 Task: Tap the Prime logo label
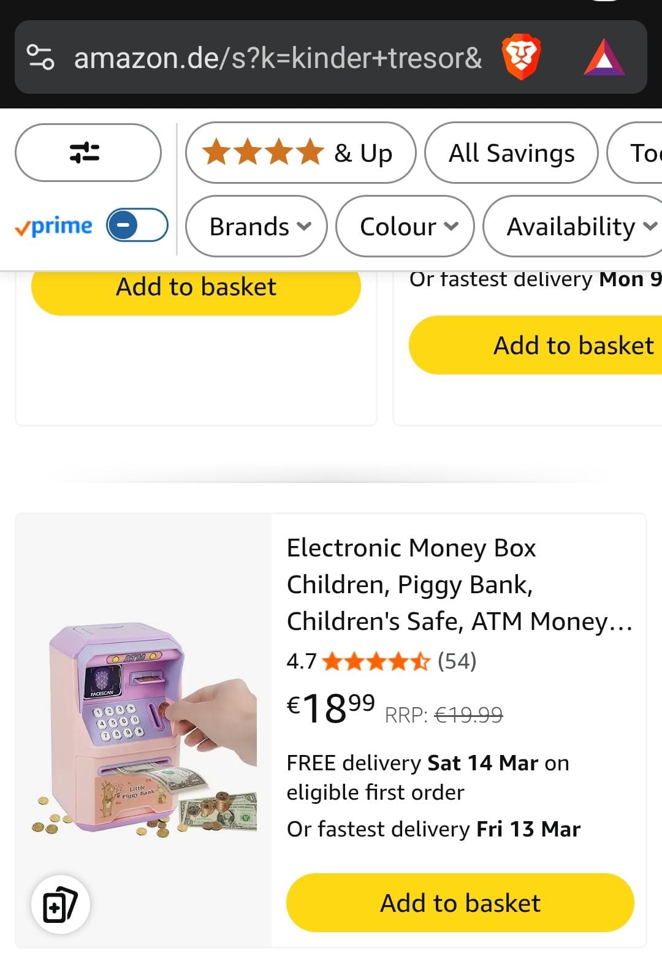(54, 226)
